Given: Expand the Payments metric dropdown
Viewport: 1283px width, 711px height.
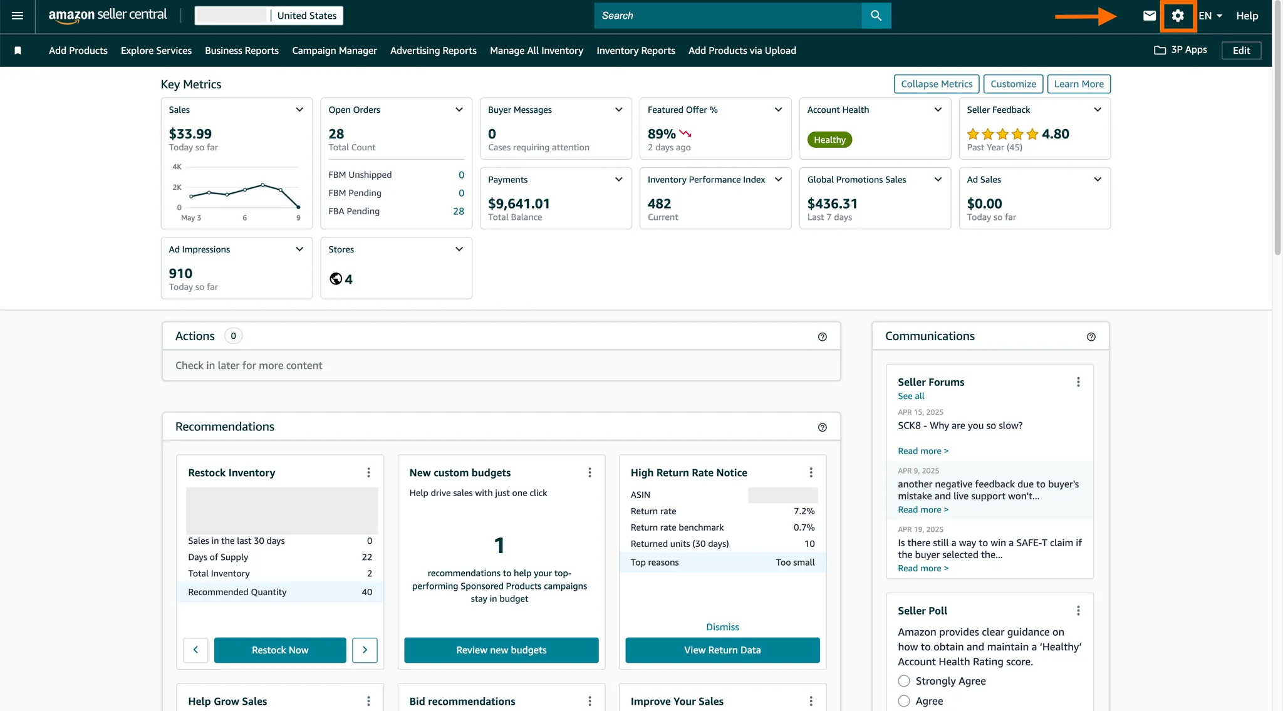Looking at the screenshot, I should (619, 180).
